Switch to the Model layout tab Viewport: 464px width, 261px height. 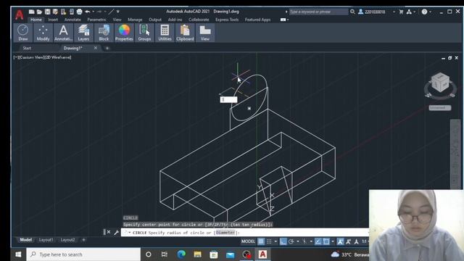pyautogui.click(x=26, y=240)
